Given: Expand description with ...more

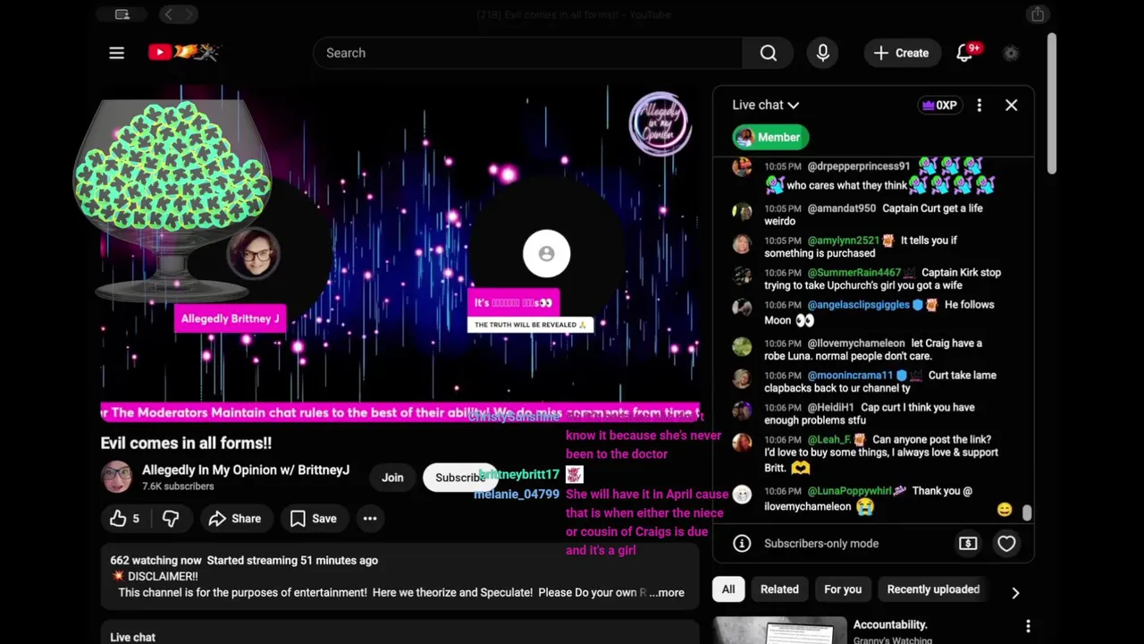Looking at the screenshot, I should click(669, 592).
